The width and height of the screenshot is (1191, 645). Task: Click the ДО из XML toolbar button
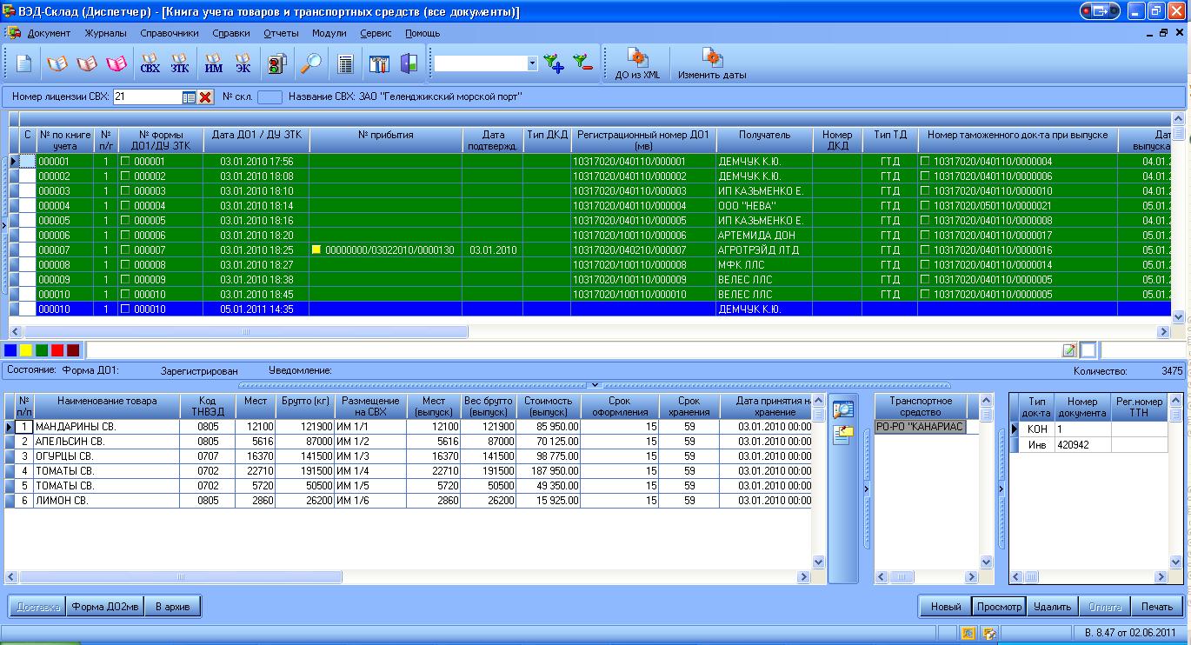(638, 65)
